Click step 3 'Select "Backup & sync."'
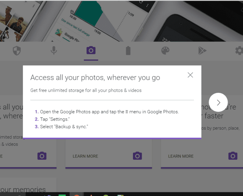This screenshot has height=196, width=243. click(61, 127)
